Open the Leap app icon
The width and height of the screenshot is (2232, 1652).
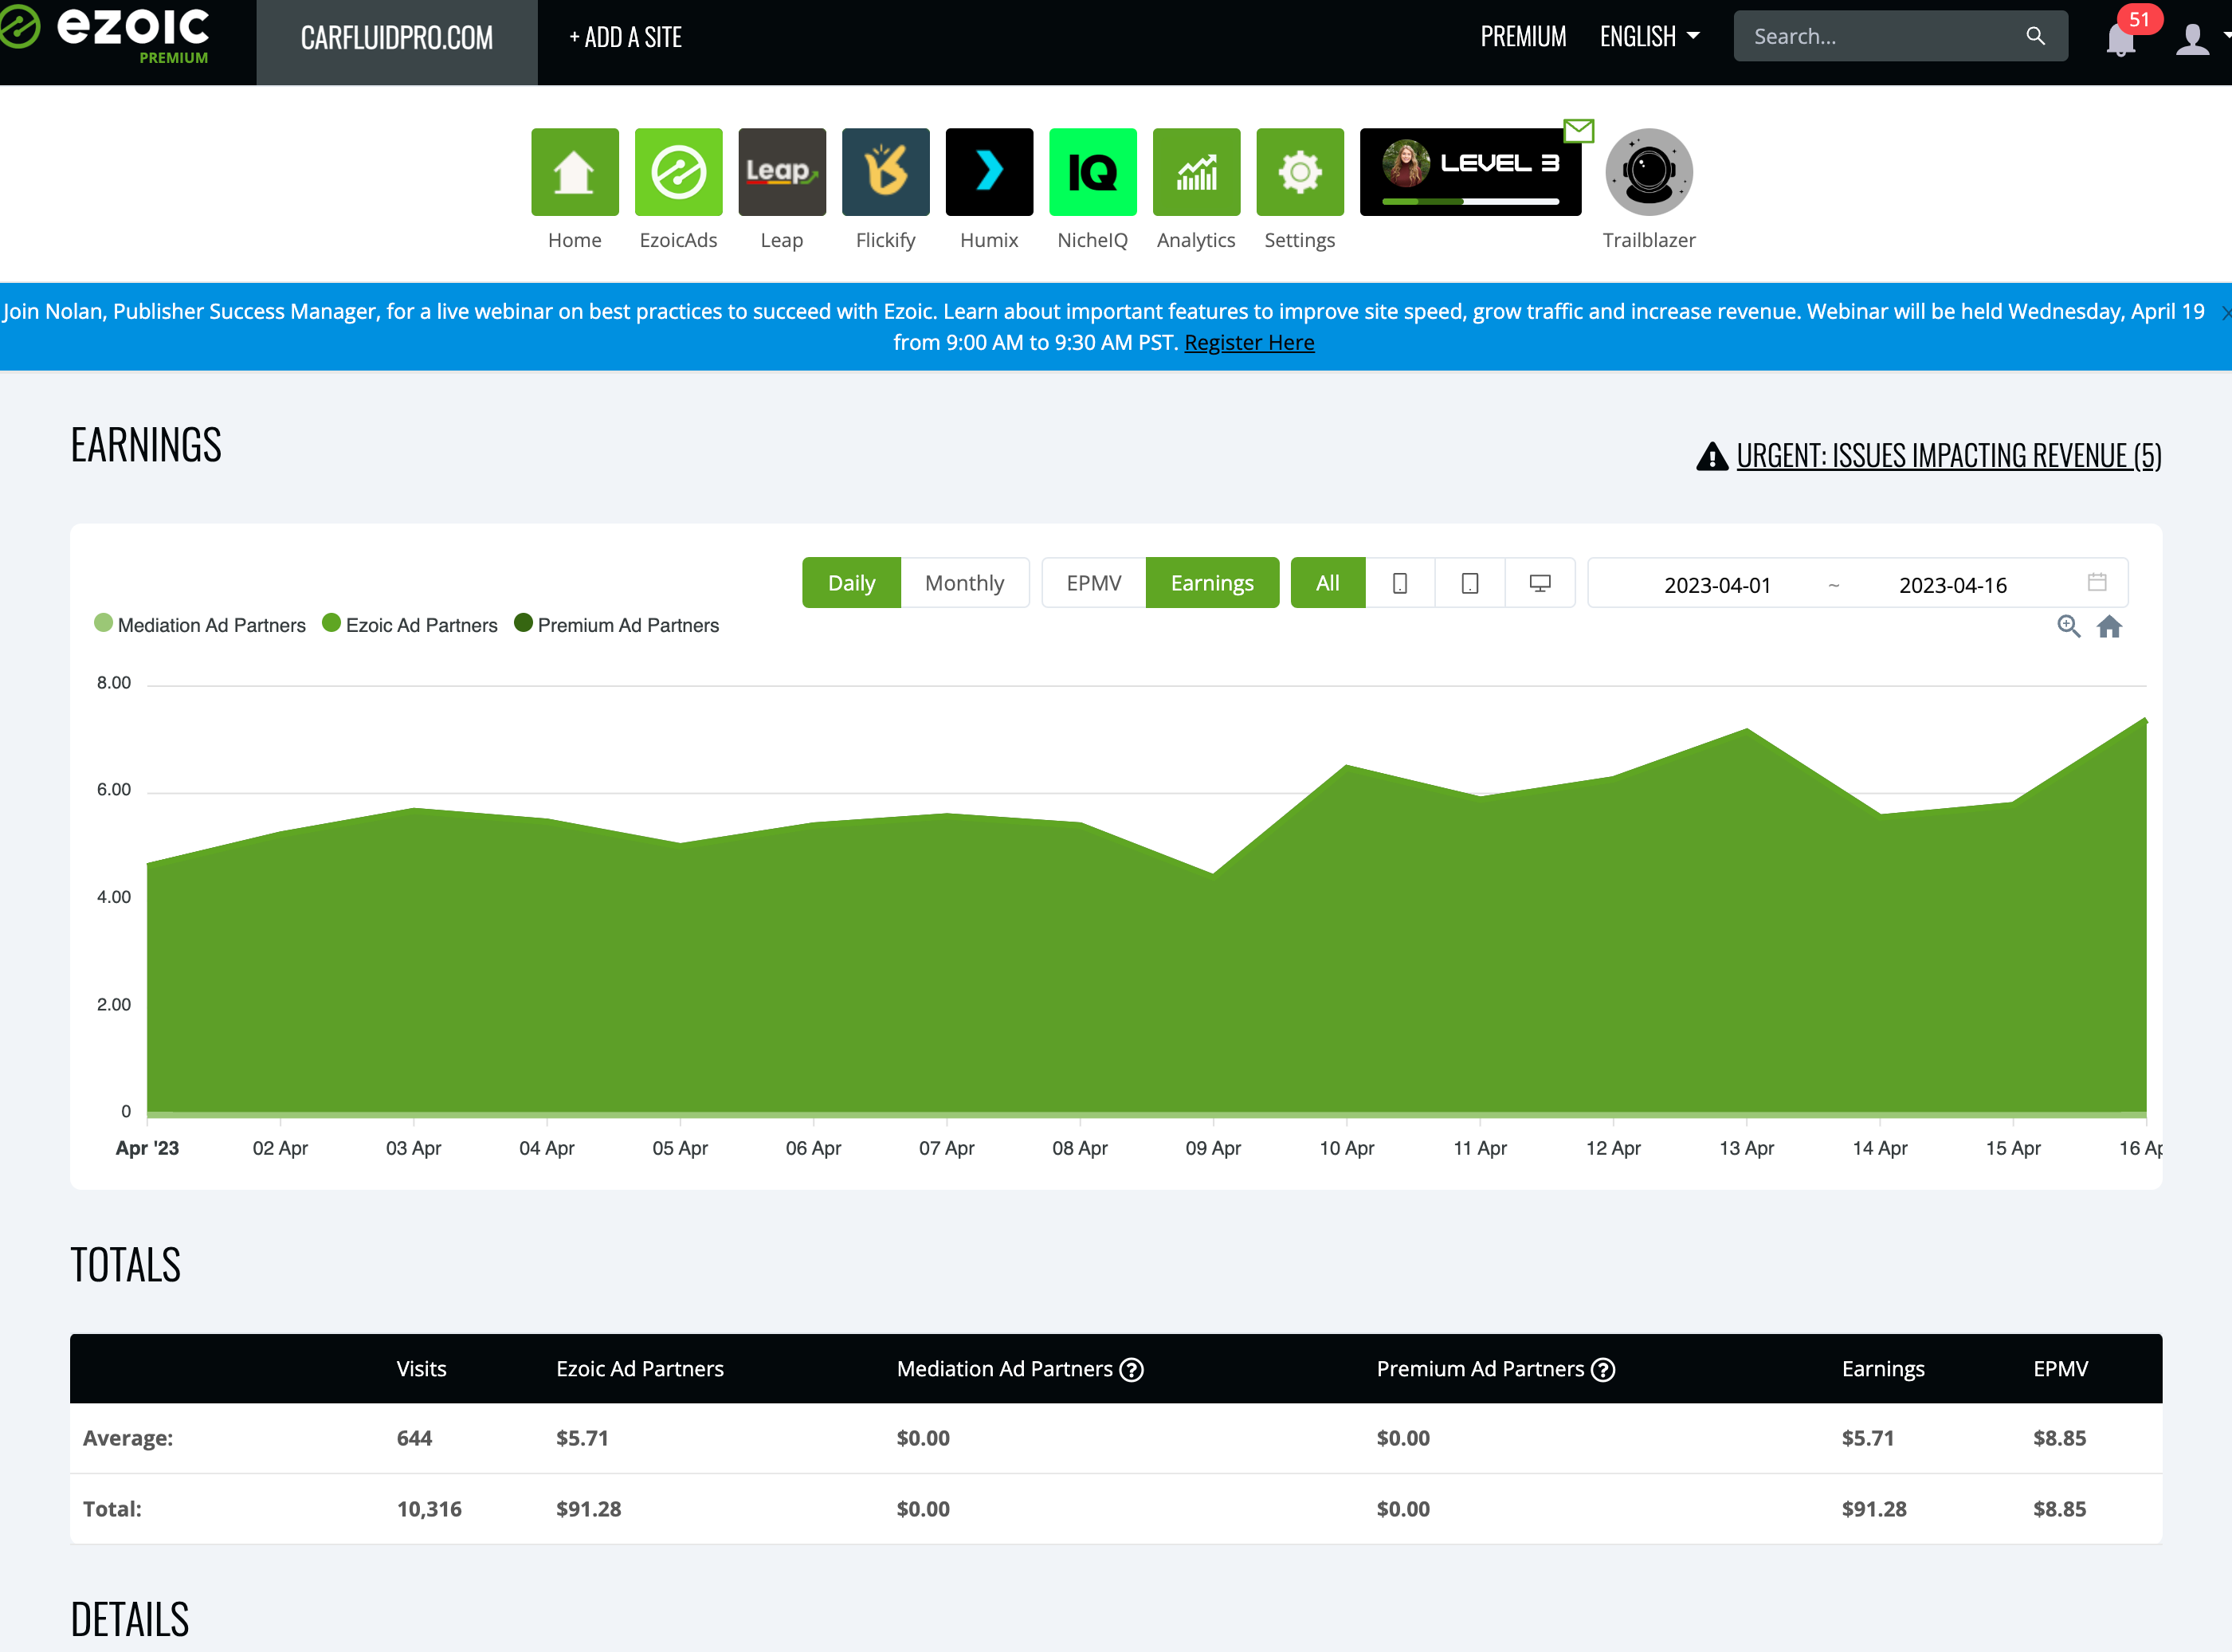782,172
